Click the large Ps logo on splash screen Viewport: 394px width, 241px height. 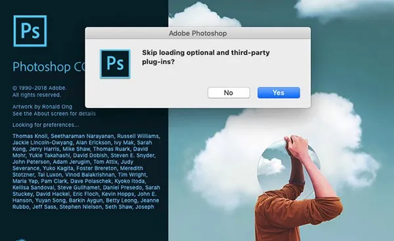[30, 31]
